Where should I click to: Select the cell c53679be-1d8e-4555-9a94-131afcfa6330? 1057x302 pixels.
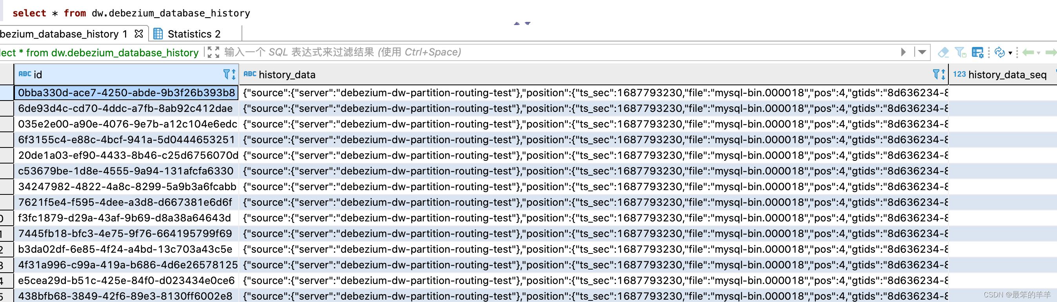pyautogui.click(x=126, y=171)
